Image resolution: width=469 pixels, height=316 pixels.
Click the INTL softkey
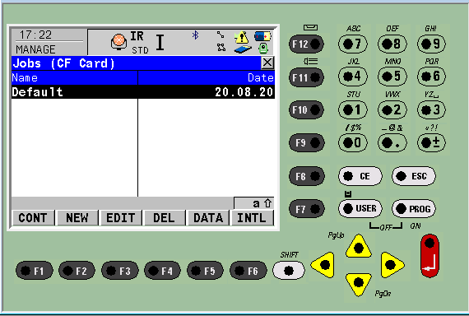(x=252, y=217)
